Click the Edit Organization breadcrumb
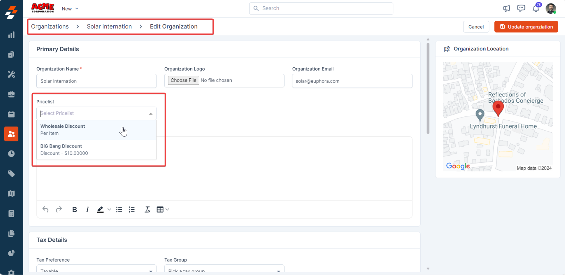 point(174,26)
